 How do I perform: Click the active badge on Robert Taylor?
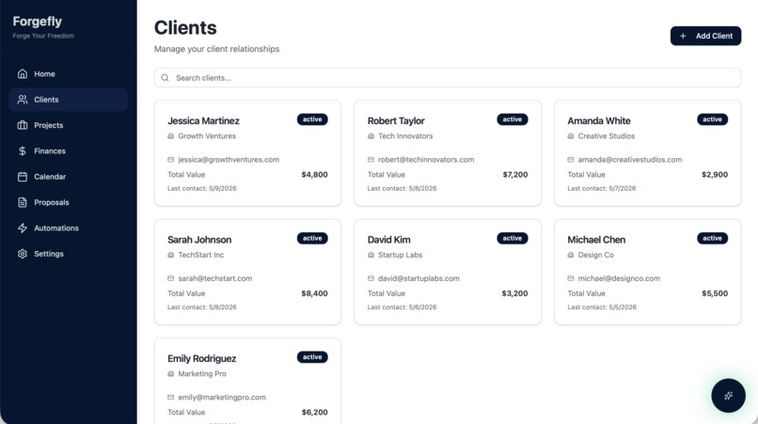513,119
